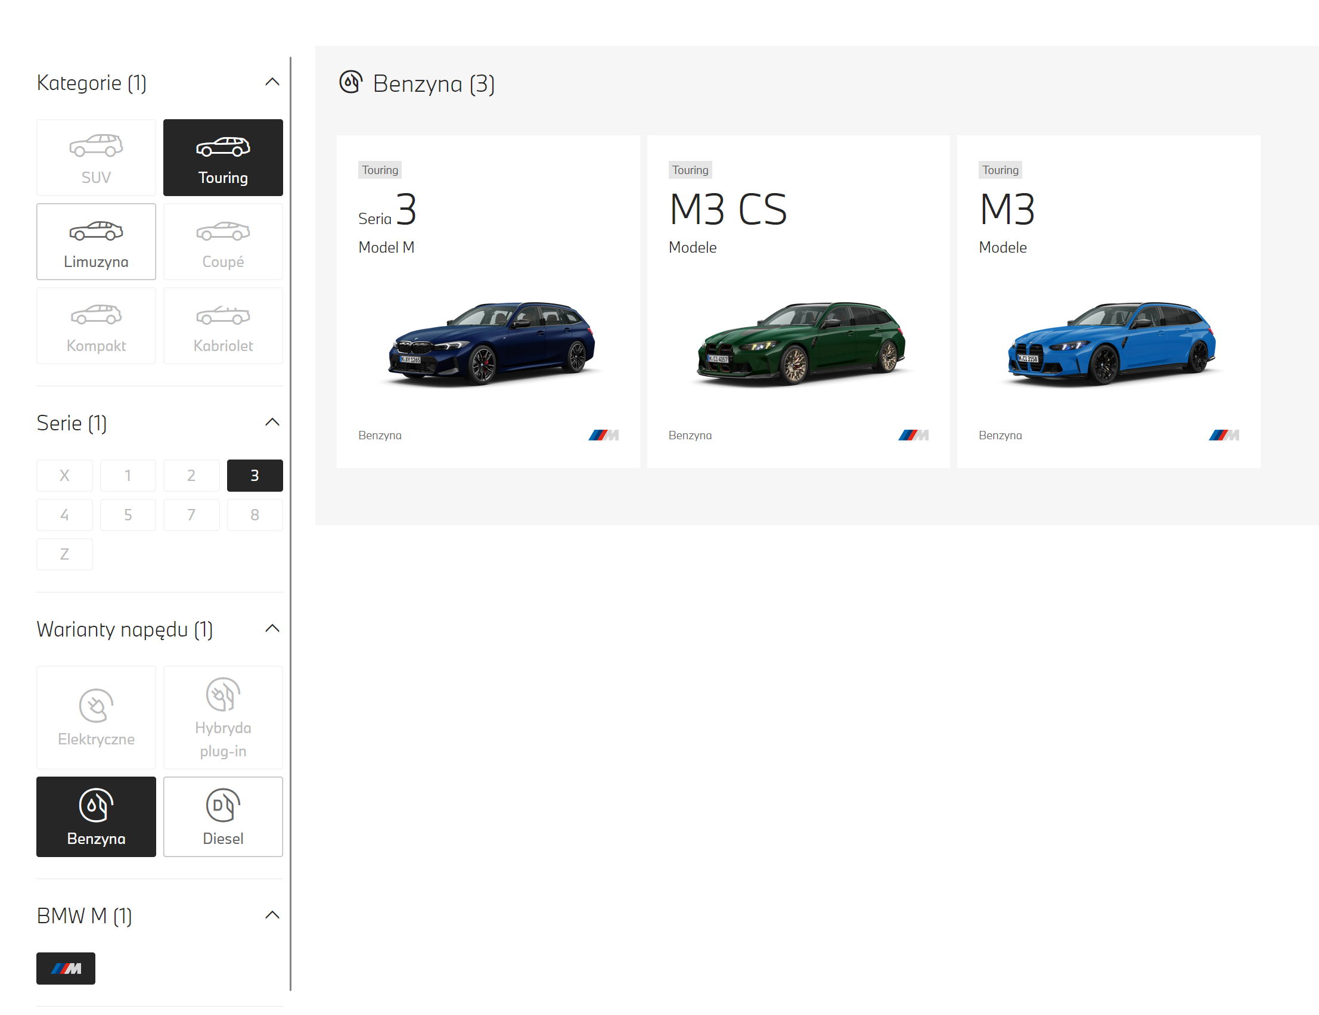Screen dimensions: 1319x1015
Task: Click Benzyna label on Seria 3 card
Action: tap(380, 435)
